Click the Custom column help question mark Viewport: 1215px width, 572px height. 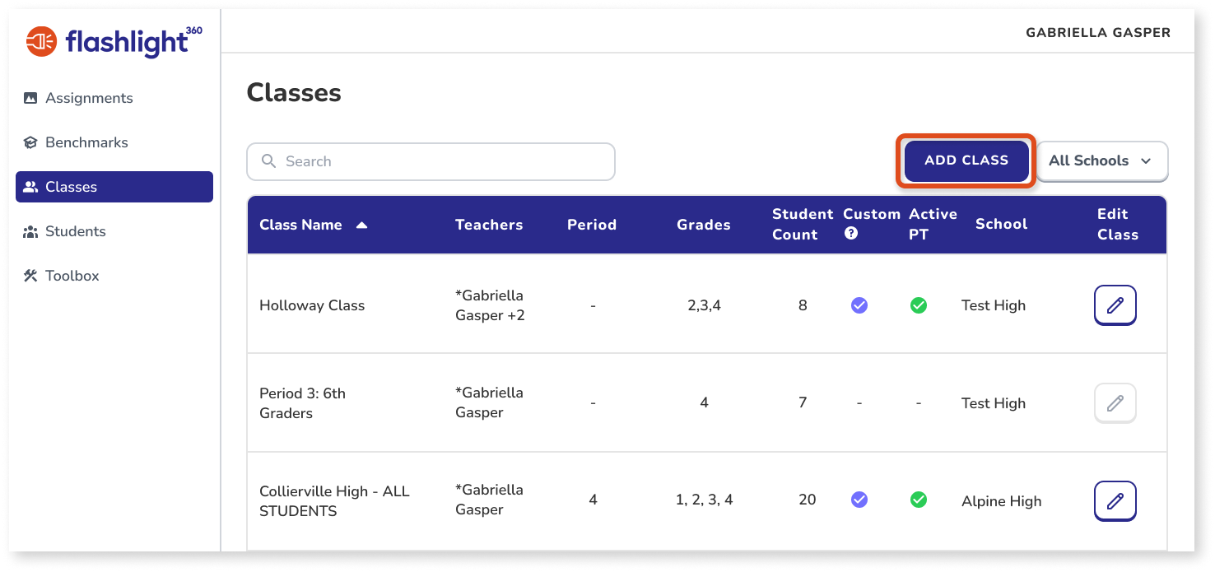[851, 233]
